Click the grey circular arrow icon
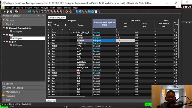Viewport: 192px width, 108px height. 70,12
